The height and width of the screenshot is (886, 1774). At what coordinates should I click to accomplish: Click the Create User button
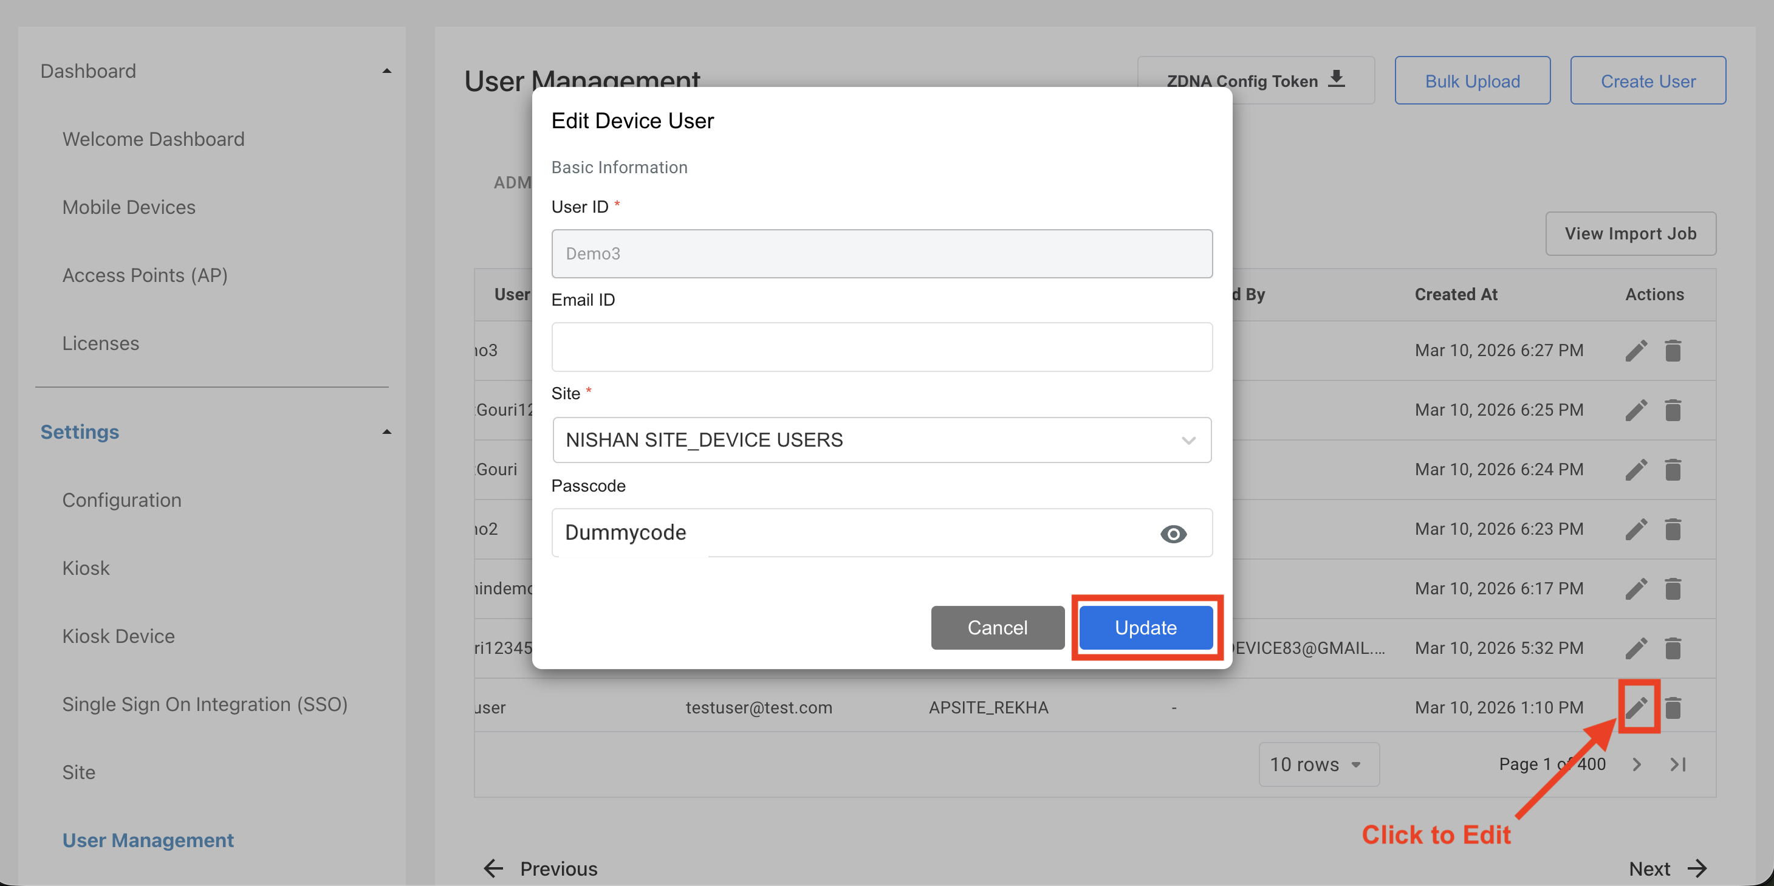1647,81
